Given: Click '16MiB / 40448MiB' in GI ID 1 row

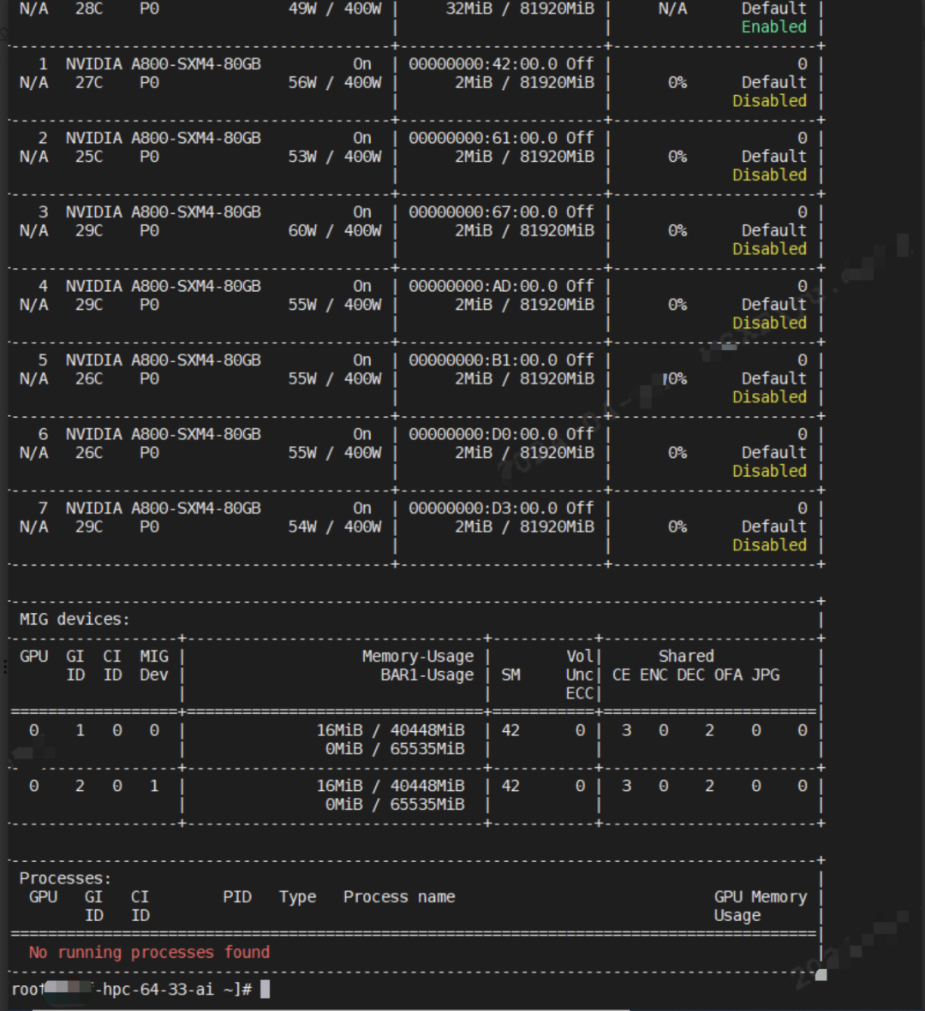Looking at the screenshot, I should click(x=391, y=730).
